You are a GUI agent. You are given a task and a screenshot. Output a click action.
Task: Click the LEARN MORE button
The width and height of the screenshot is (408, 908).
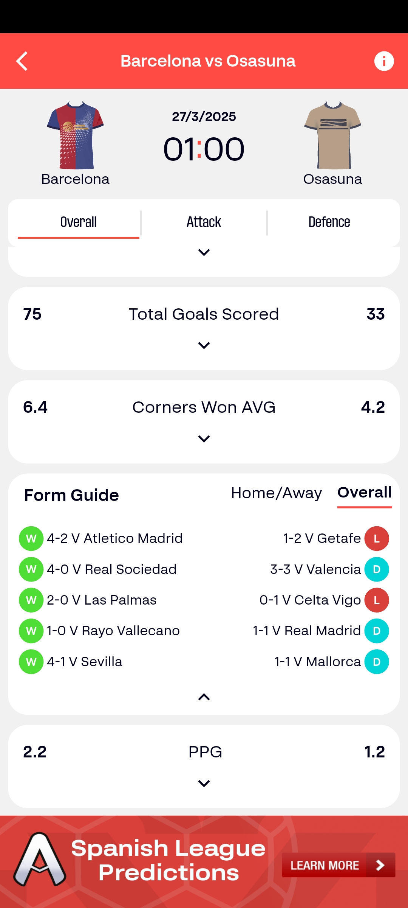(x=338, y=865)
